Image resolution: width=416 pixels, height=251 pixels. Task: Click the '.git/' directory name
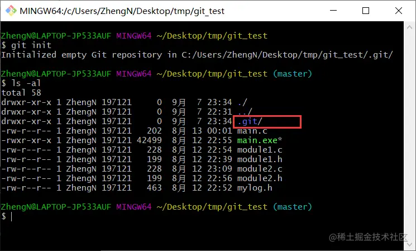(250, 121)
